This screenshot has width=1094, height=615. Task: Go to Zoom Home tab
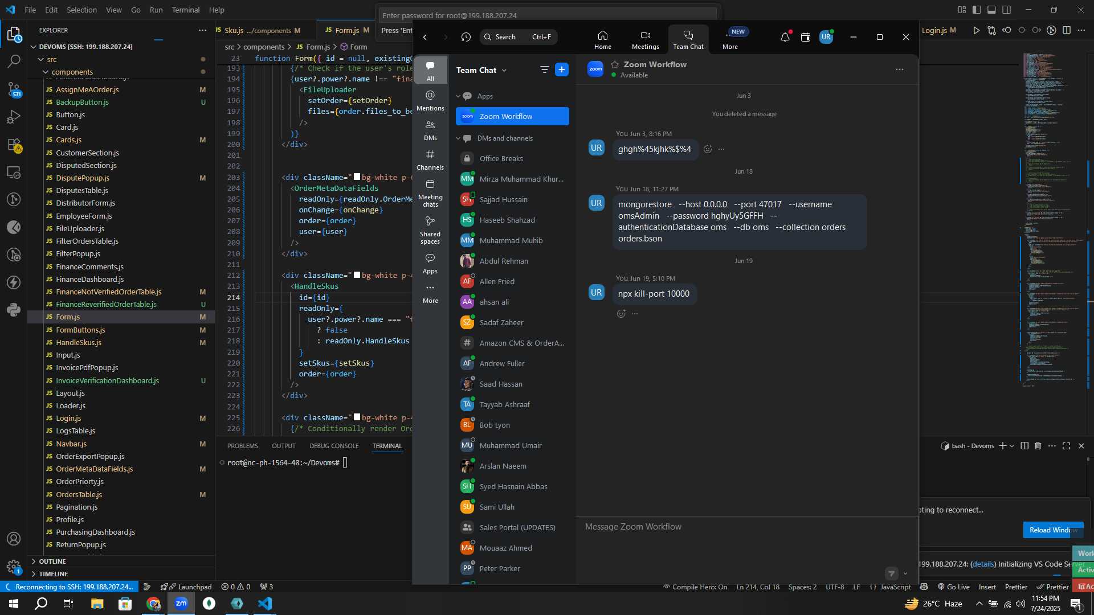click(x=603, y=40)
